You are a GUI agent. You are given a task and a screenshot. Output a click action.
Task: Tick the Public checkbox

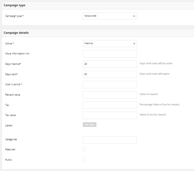coord(84,160)
